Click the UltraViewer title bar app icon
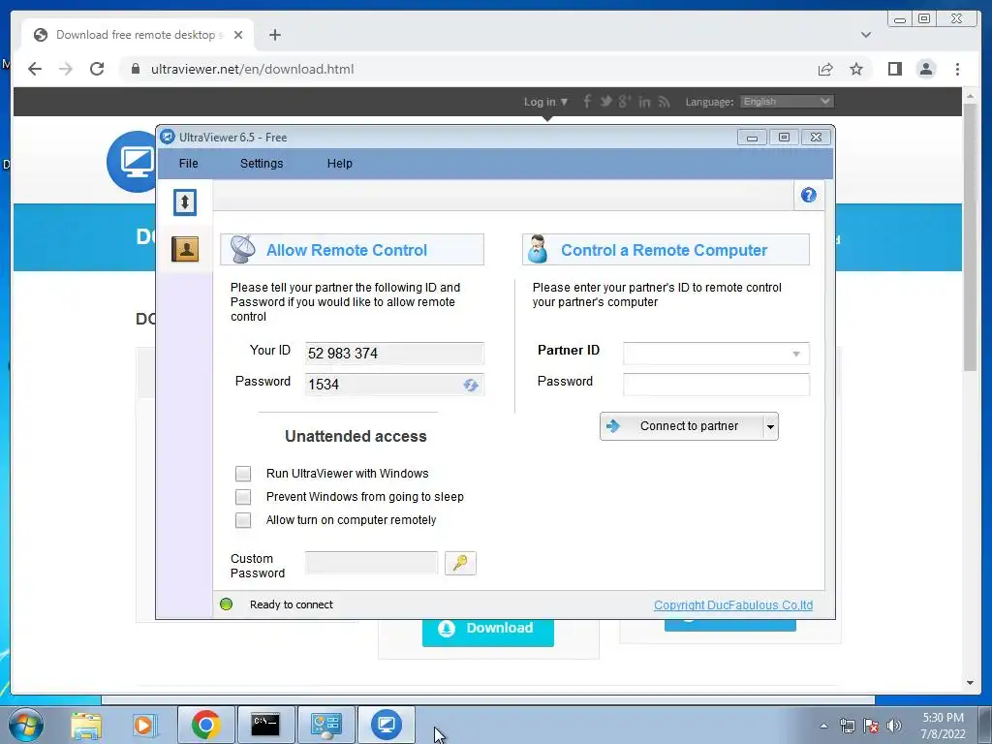 pos(167,137)
